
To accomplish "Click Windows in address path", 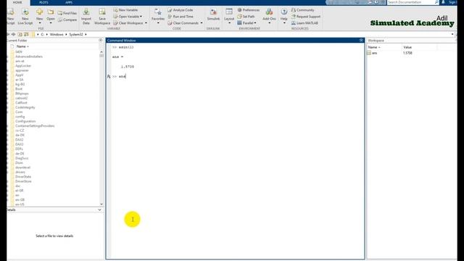I will pyautogui.click(x=57, y=35).
